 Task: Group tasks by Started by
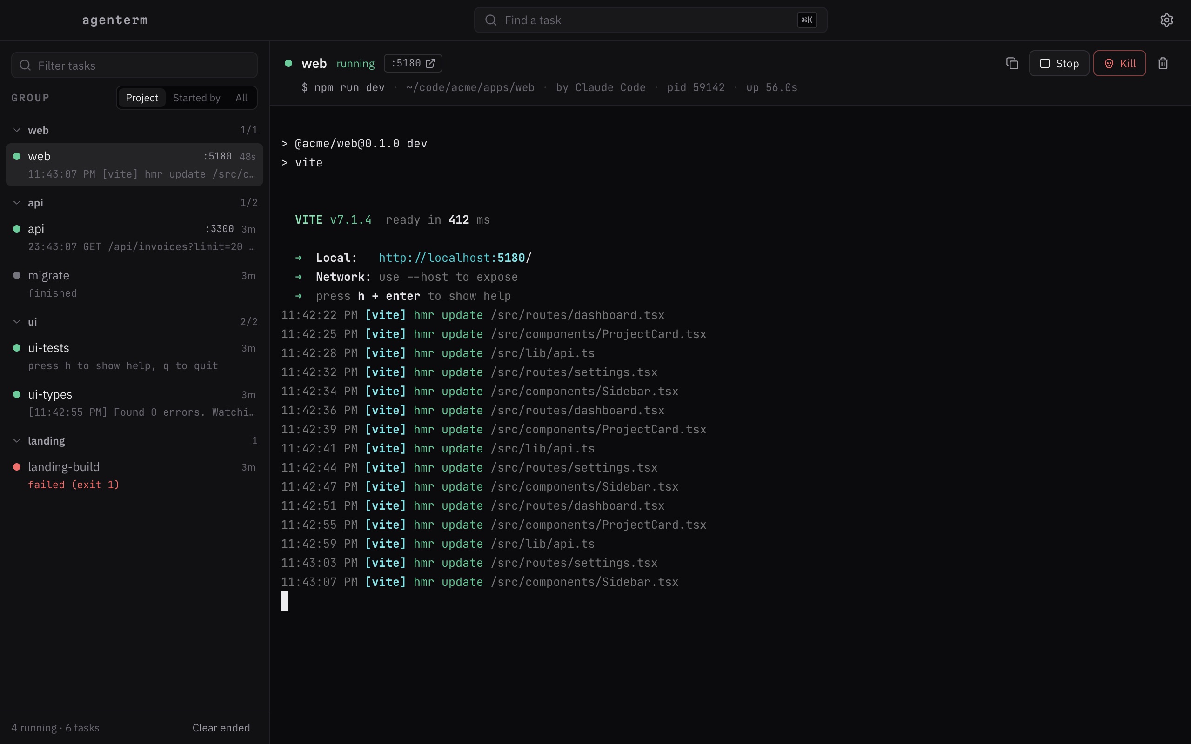coord(197,98)
